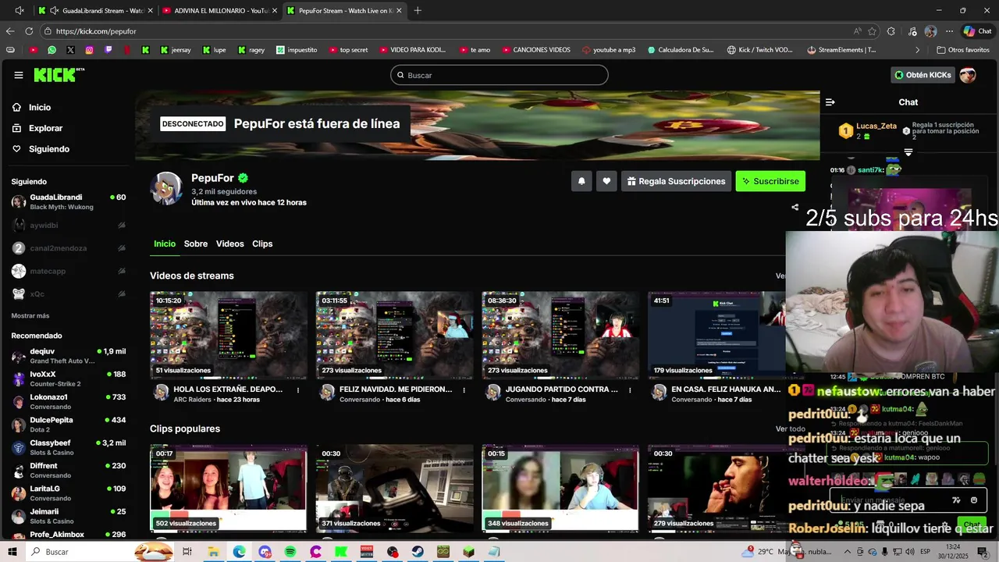Open the X (Twitter) bookmark icon
Screen dimensions: 999x562
click(70, 50)
